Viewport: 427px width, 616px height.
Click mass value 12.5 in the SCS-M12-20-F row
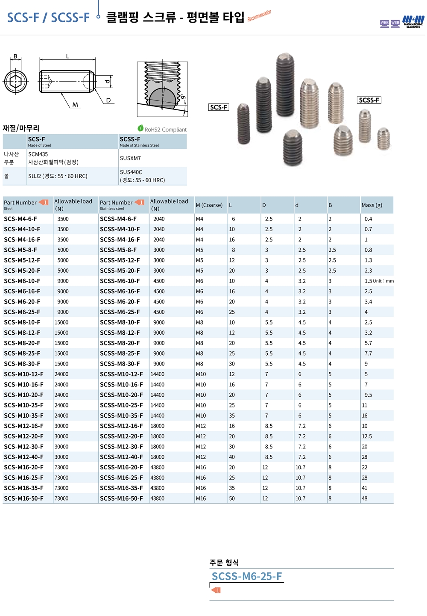[367, 436]
